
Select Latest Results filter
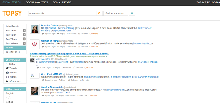pyautogui.click(x=15, y=26)
